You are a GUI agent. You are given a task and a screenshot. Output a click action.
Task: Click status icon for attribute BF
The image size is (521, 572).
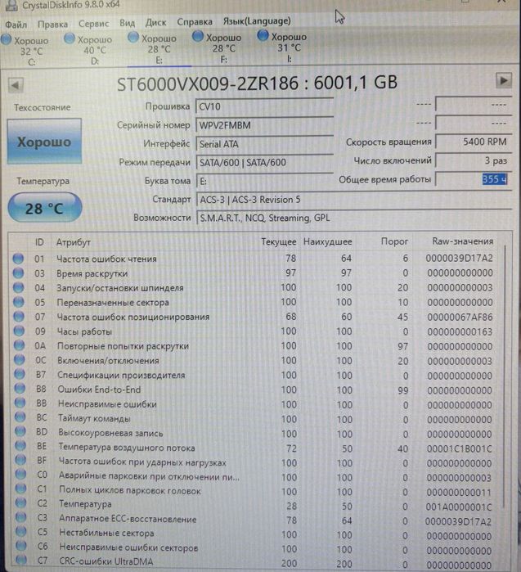click(20, 461)
